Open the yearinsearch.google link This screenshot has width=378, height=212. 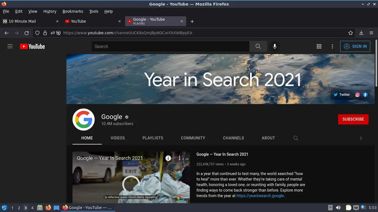point(260,196)
